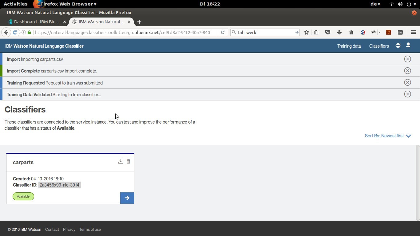This screenshot has height=236, width=420.
Task: Open a new browser tab
Action: [139, 22]
